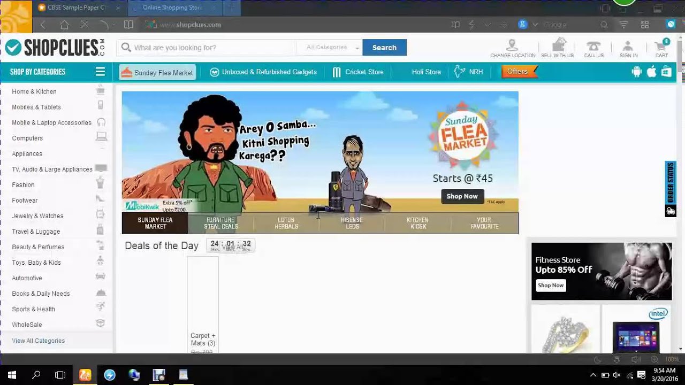The height and width of the screenshot is (385, 685).
Task: Open Sunday Flea Market menu item
Action: 157,72
